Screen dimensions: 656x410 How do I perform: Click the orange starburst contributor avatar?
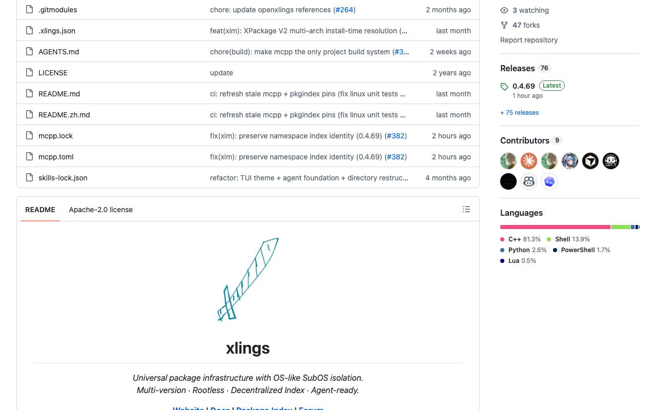tap(529, 161)
